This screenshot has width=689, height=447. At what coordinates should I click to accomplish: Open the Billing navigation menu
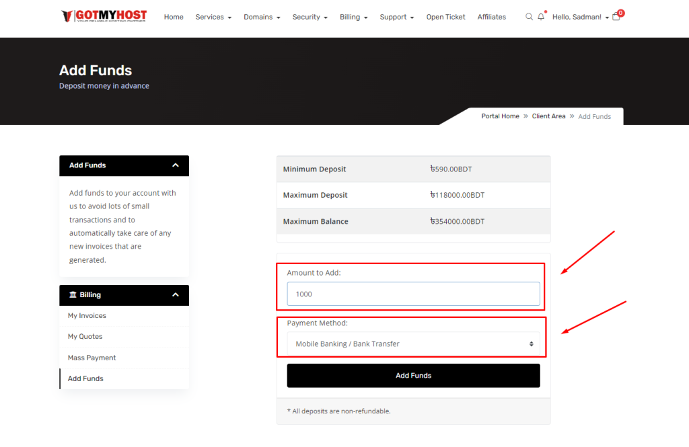353,17
